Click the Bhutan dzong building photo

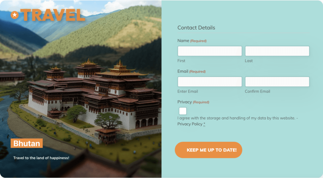95,98
